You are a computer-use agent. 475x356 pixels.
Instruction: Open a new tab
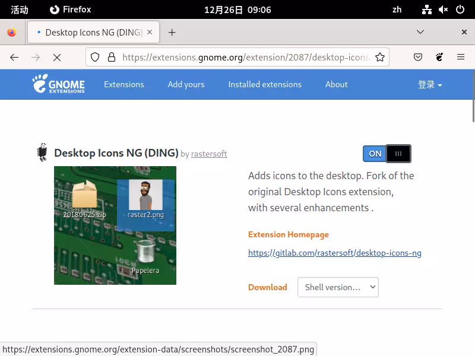coord(172,33)
